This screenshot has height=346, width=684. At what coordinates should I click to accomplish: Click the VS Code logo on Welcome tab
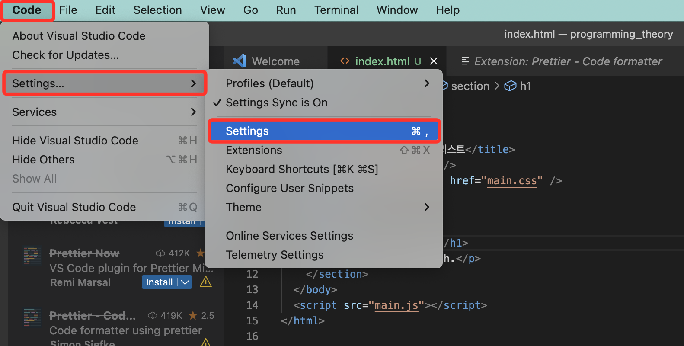[240, 61]
